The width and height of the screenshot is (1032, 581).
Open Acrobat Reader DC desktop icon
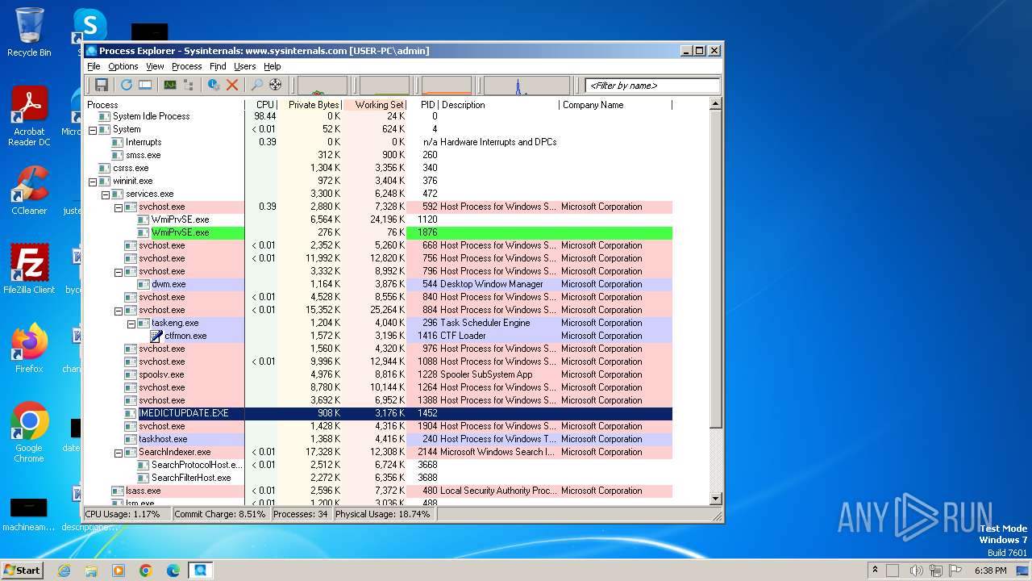pos(29,117)
